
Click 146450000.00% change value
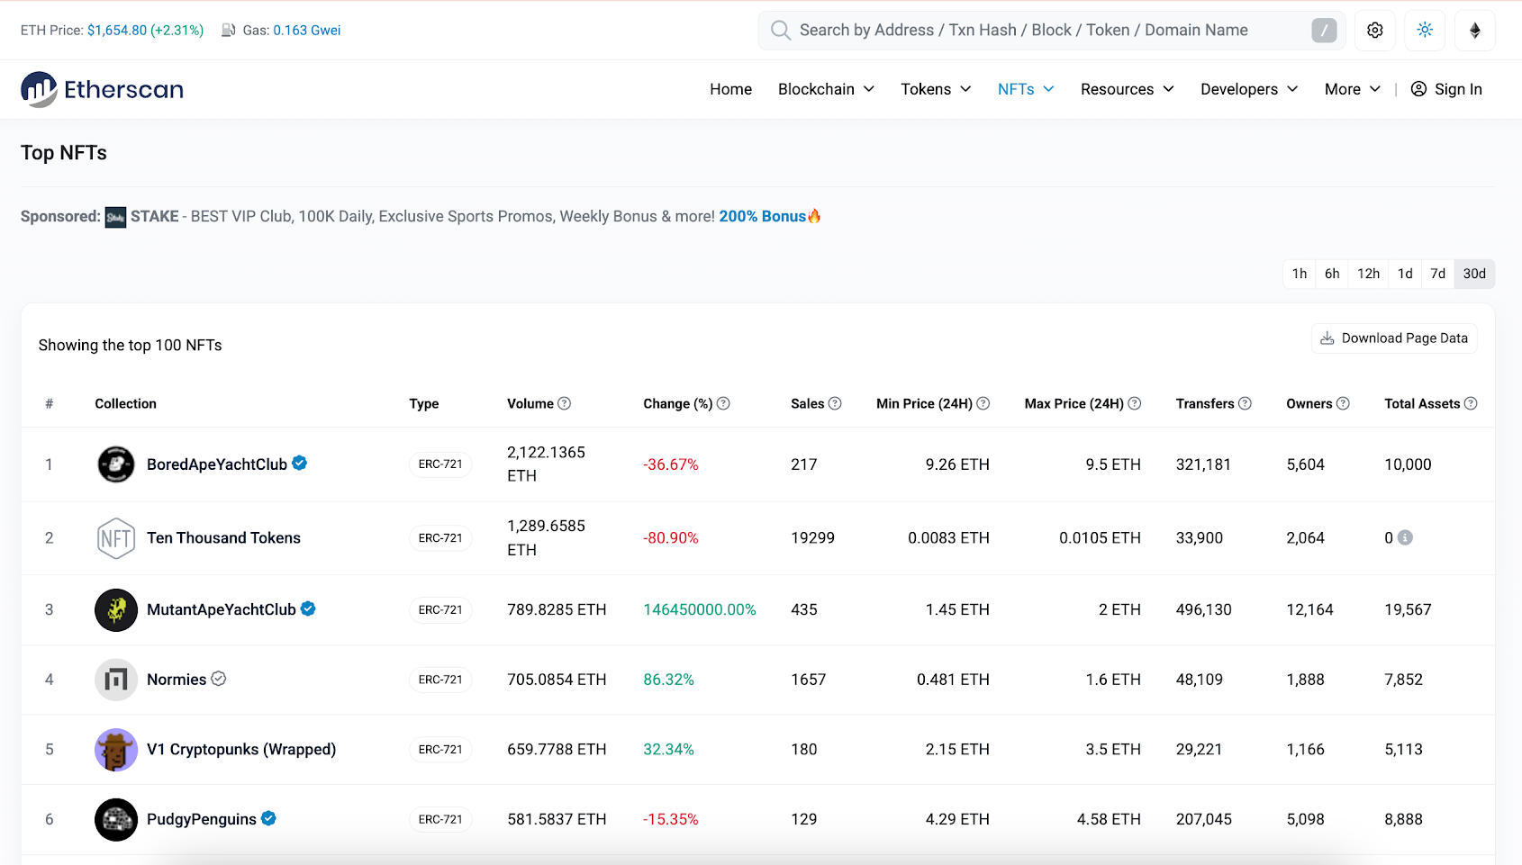(700, 610)
